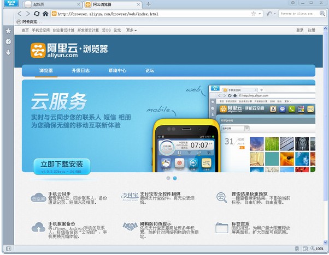Click the Aliyun cloud logo menu button
The width and height of the screenshot is (329, 255).
click(11, 3)
